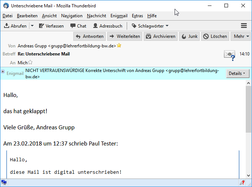Open the Enigmail Details dropdown
252x187 pixels.
pyautogui.click(x=237, y=73)
